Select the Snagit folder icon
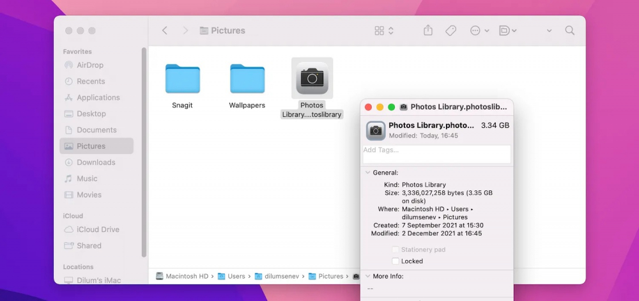Viewport: 639px width, 301px height. coord(183,79)
